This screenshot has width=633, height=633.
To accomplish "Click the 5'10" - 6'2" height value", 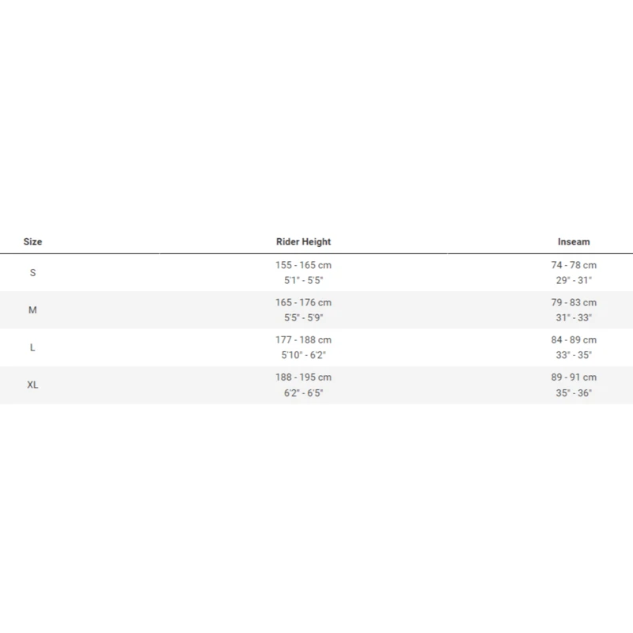I will click(x=304, y=355).
